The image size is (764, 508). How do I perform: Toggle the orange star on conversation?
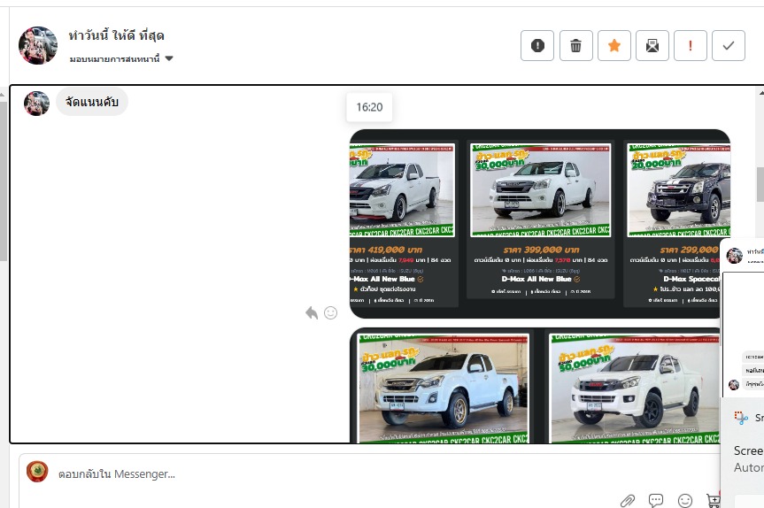click(614, 45)
